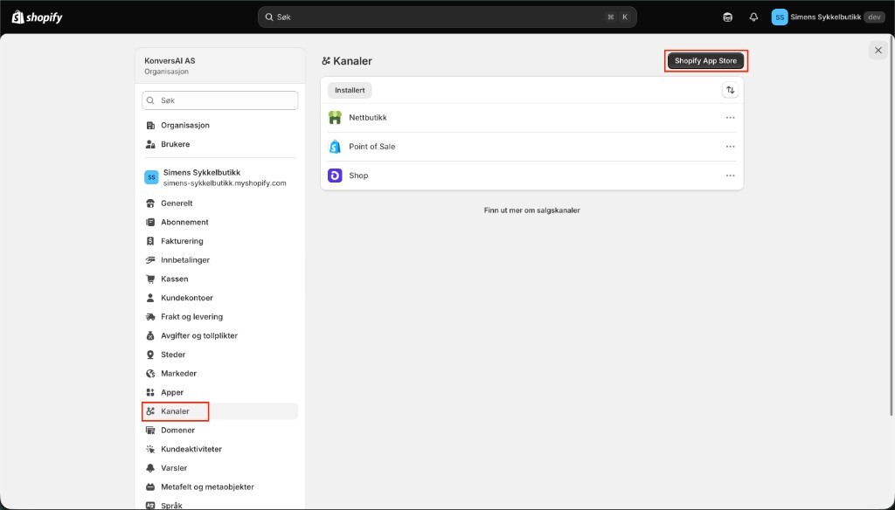Open the Point of Sale channel row
Screen dimensions: 895x510
(532, 147)
